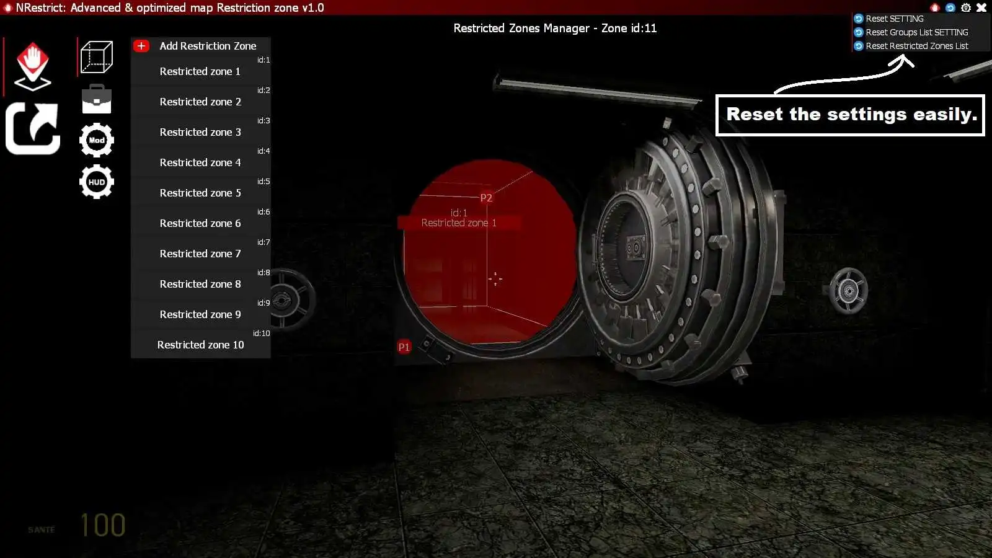
Task: Choose Reset SETTING from the menu
Action: 894,19
